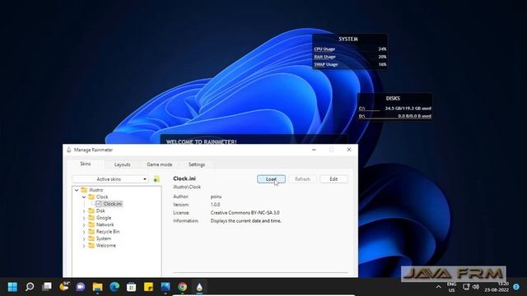
Task: Open the Photos app on the taskbar
Action: (166, 287)
